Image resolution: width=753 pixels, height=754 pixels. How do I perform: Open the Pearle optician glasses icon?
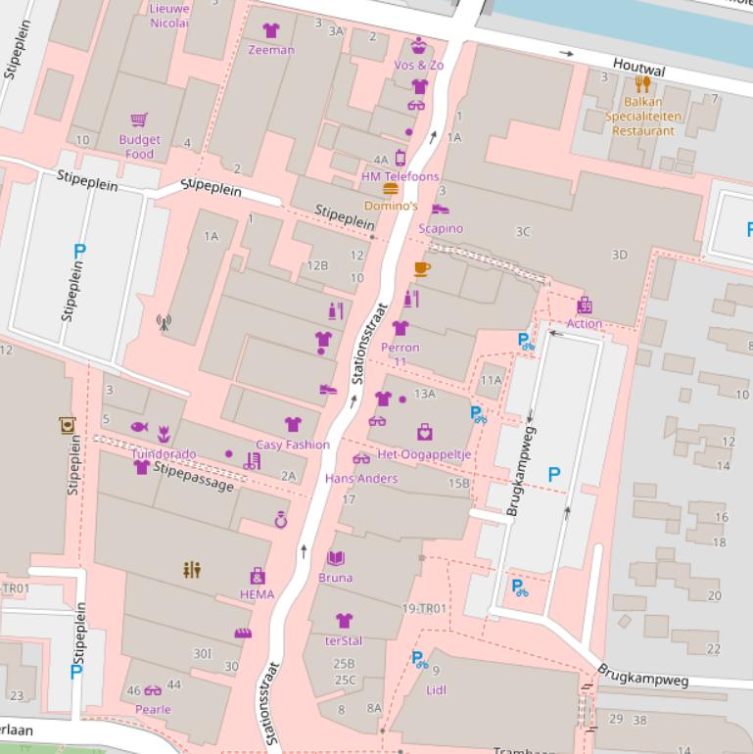point(153,690)
